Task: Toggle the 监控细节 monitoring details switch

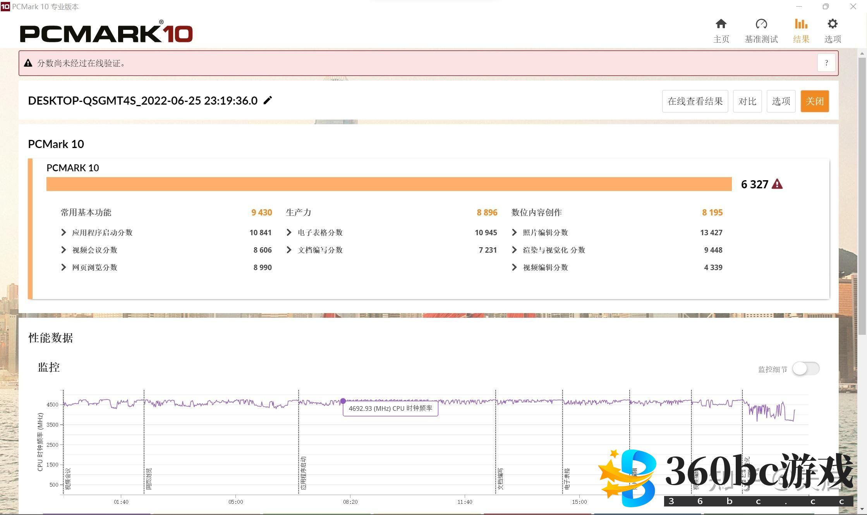Action: pos(805,369)
